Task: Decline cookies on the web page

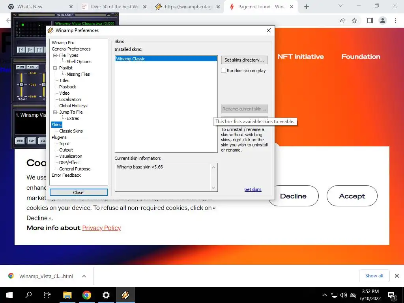Action: [x=293, y=196]
